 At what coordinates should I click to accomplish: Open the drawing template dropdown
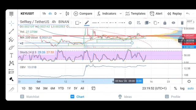pyautogui.click(x=78, y=23)
